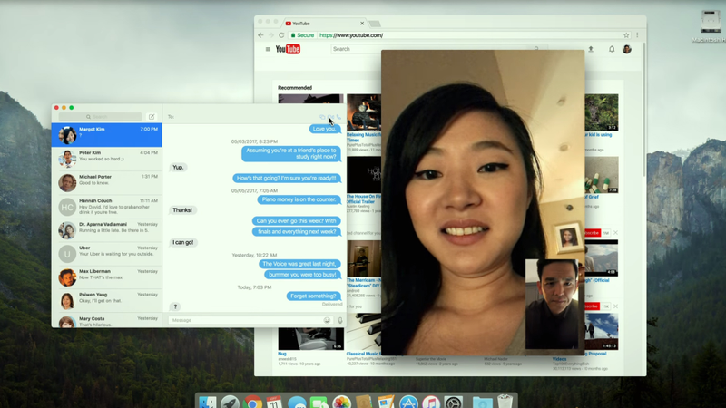Click the "Thanks!" received message
The height and width of the screenshot is (408, 726).
(x=182, y=210)
